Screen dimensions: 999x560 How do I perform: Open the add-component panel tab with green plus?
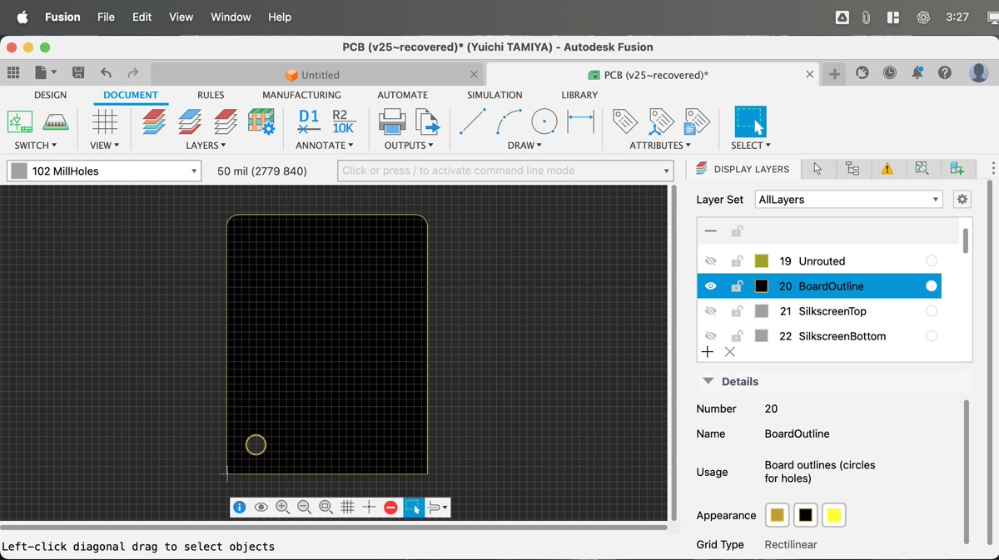tap(957, 169)
